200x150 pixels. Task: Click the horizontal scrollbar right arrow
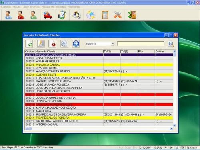[171, 128]
